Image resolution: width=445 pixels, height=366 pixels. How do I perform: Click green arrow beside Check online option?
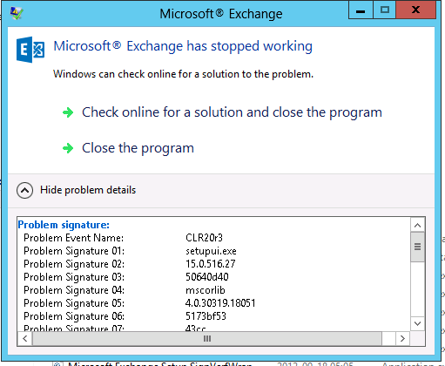coord(68,112)
